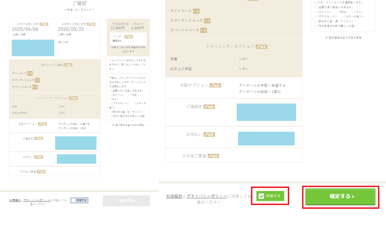Screen dimensions: 386x251
Task: Click スタンダードコース 2足 badge in the smaller view
Action: 37,80
